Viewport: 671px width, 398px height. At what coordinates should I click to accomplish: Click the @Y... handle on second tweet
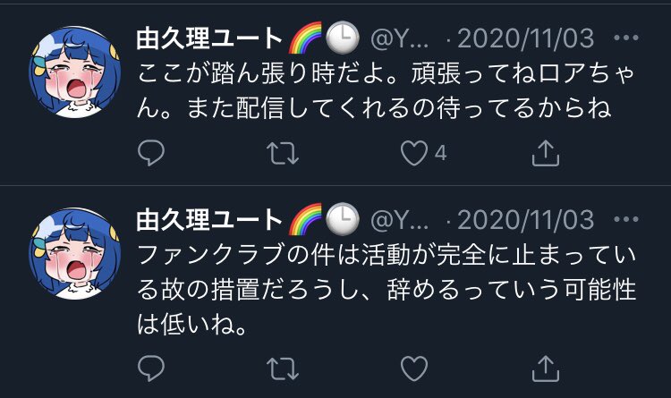click(x=399, y=220)
